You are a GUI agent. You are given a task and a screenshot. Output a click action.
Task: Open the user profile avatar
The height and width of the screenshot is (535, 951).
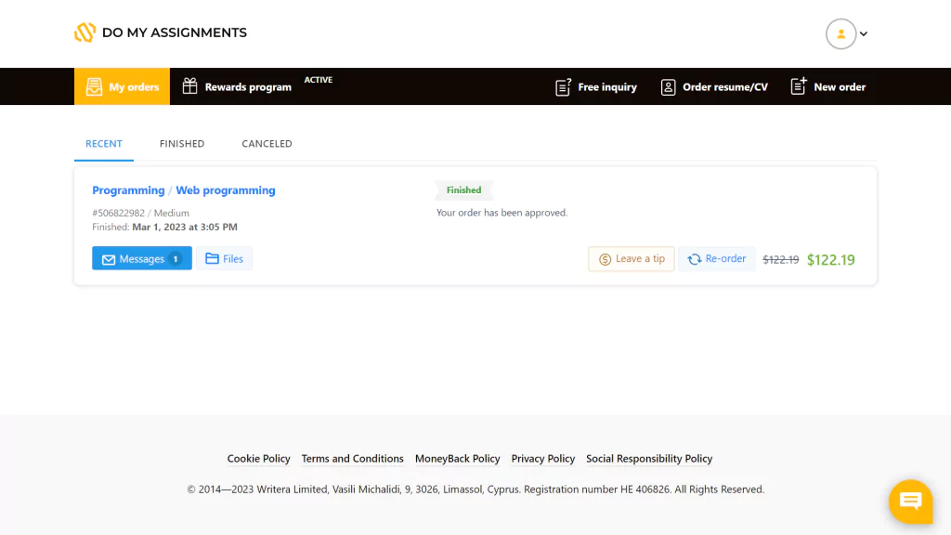pos(840,34)
